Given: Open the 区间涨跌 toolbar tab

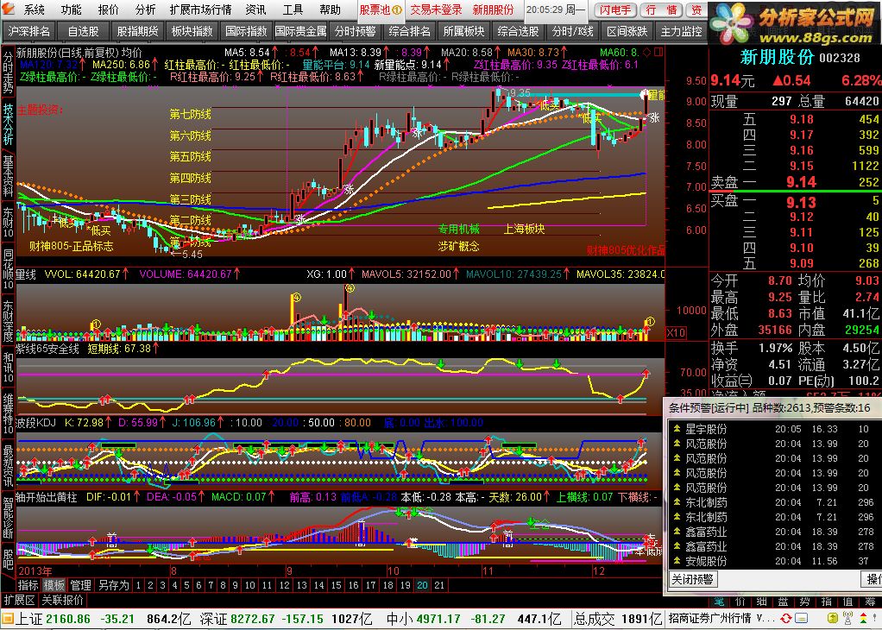Looking at the screenshot, I should (x=627, y=31).
